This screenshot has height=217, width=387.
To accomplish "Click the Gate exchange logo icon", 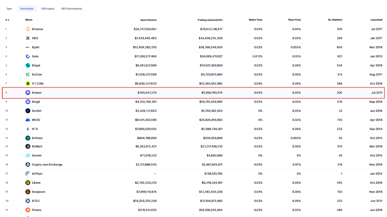I will [28, 56].
